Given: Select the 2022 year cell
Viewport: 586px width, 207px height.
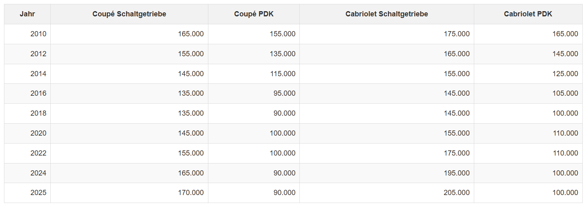Looking at the screenshot, I should [38, 153].
